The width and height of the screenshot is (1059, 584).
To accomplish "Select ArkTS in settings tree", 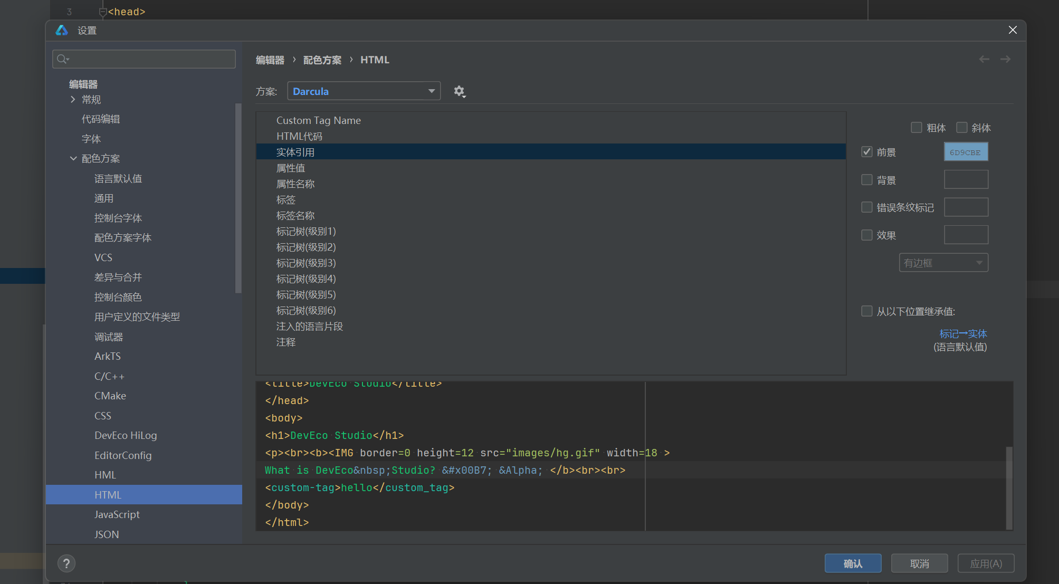I will click(108, 356).
